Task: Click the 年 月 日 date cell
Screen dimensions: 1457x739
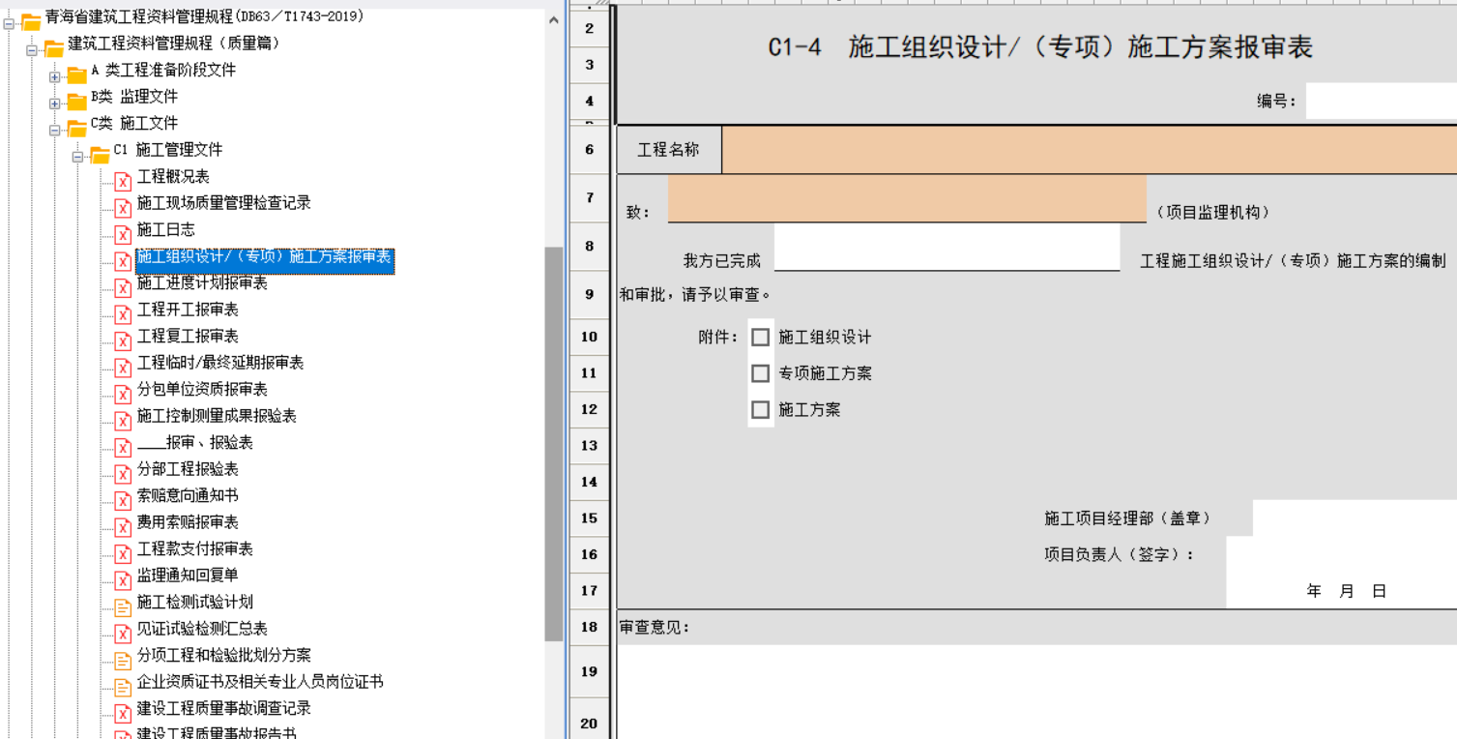Action: (x=1341, y=591)
